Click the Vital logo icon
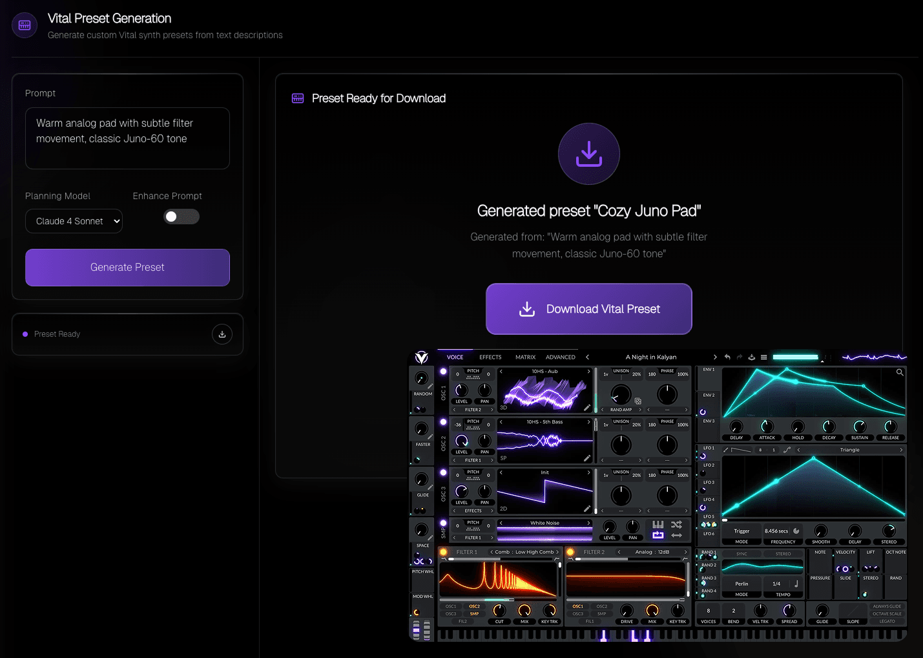The height and width of the screenshot is (658, 923). pyautogui.click(x=422, y=359)
